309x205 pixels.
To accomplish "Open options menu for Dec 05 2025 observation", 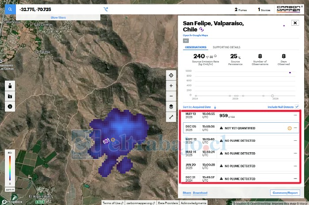I will pyautogui.click(x=295, y=128).
